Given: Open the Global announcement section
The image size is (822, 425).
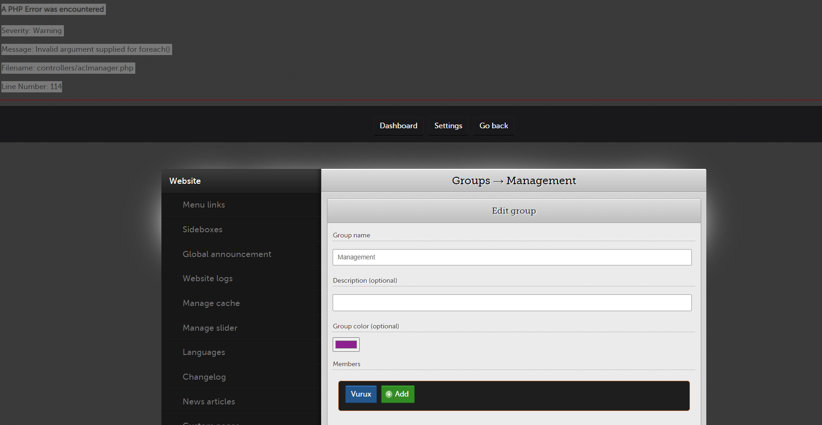Looking at the screenshot, I should click(227, 254).
